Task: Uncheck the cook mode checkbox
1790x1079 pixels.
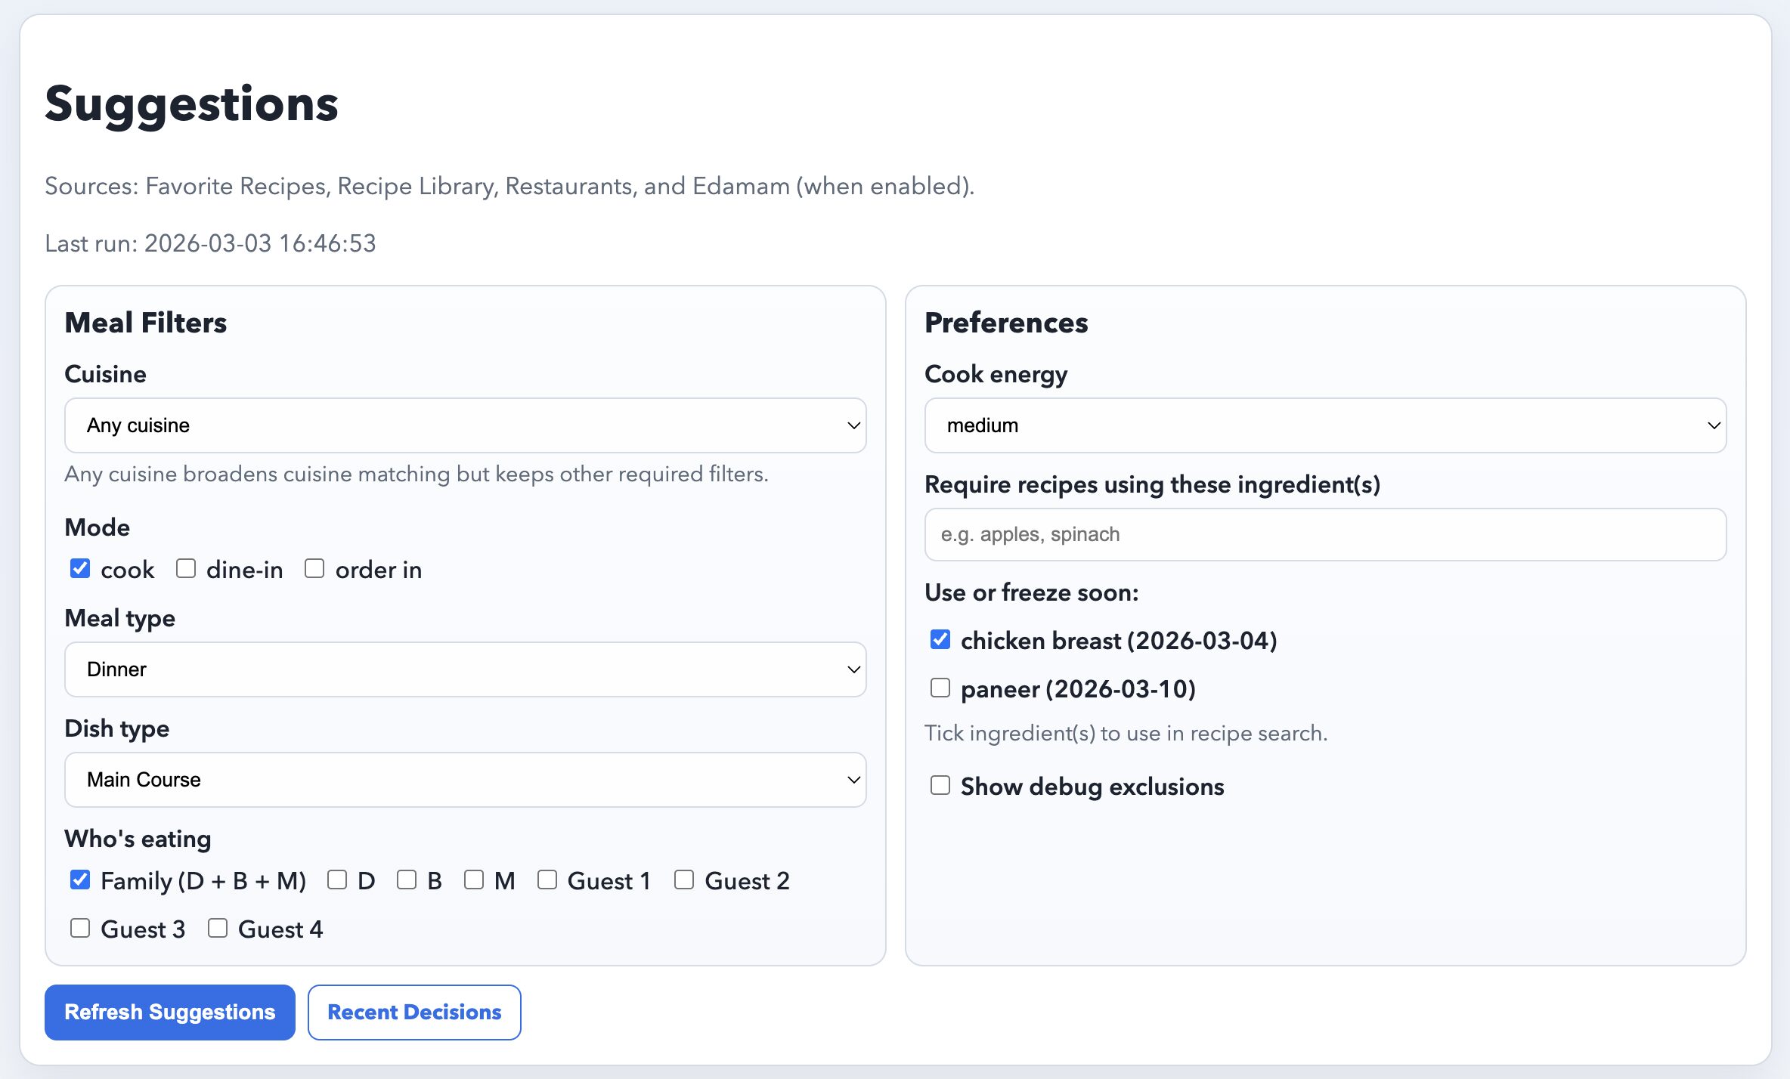Action: point(80,569)
